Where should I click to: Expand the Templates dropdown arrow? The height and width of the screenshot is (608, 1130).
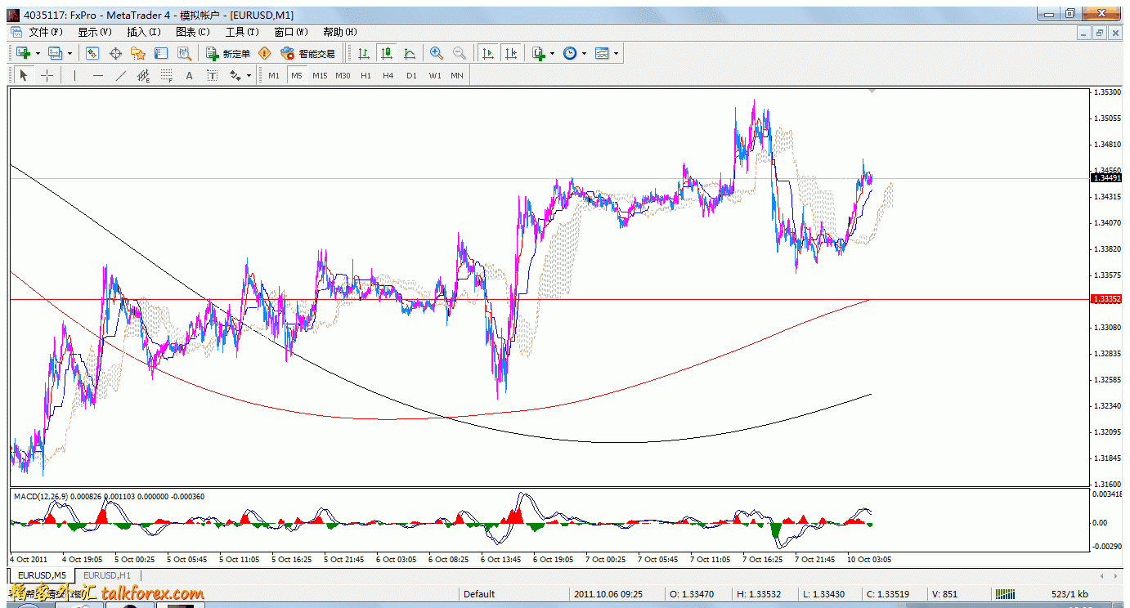[x=617, y=54]
